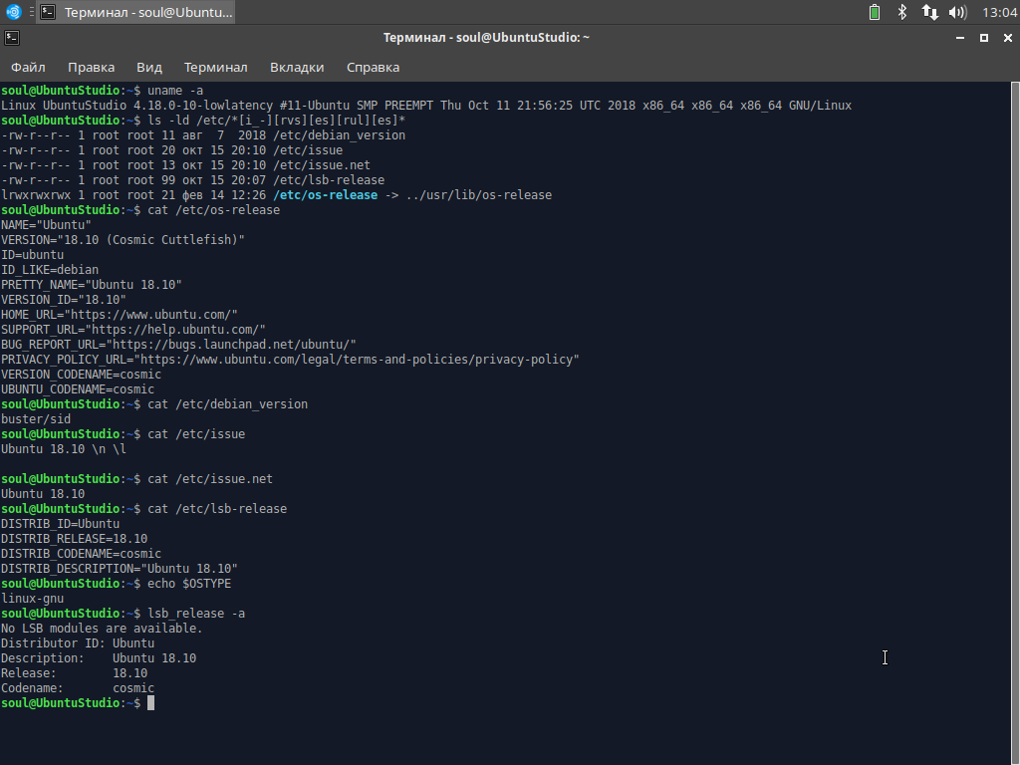This screenshot has width=1020, height=765.
Task: Click the 'echo $OSTYPE' command text
Action: [x=189, y=584]
